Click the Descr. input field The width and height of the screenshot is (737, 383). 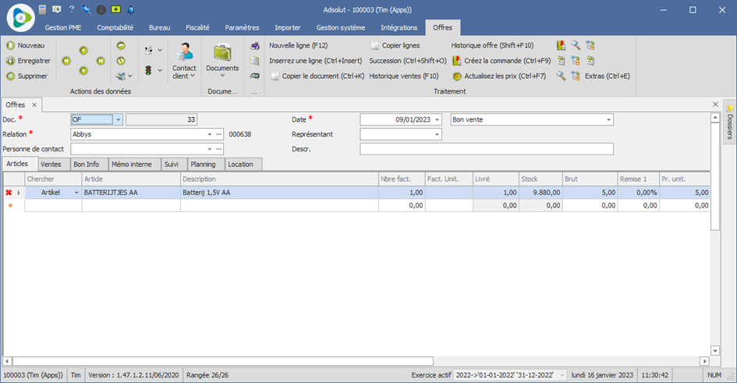(487, 149)
